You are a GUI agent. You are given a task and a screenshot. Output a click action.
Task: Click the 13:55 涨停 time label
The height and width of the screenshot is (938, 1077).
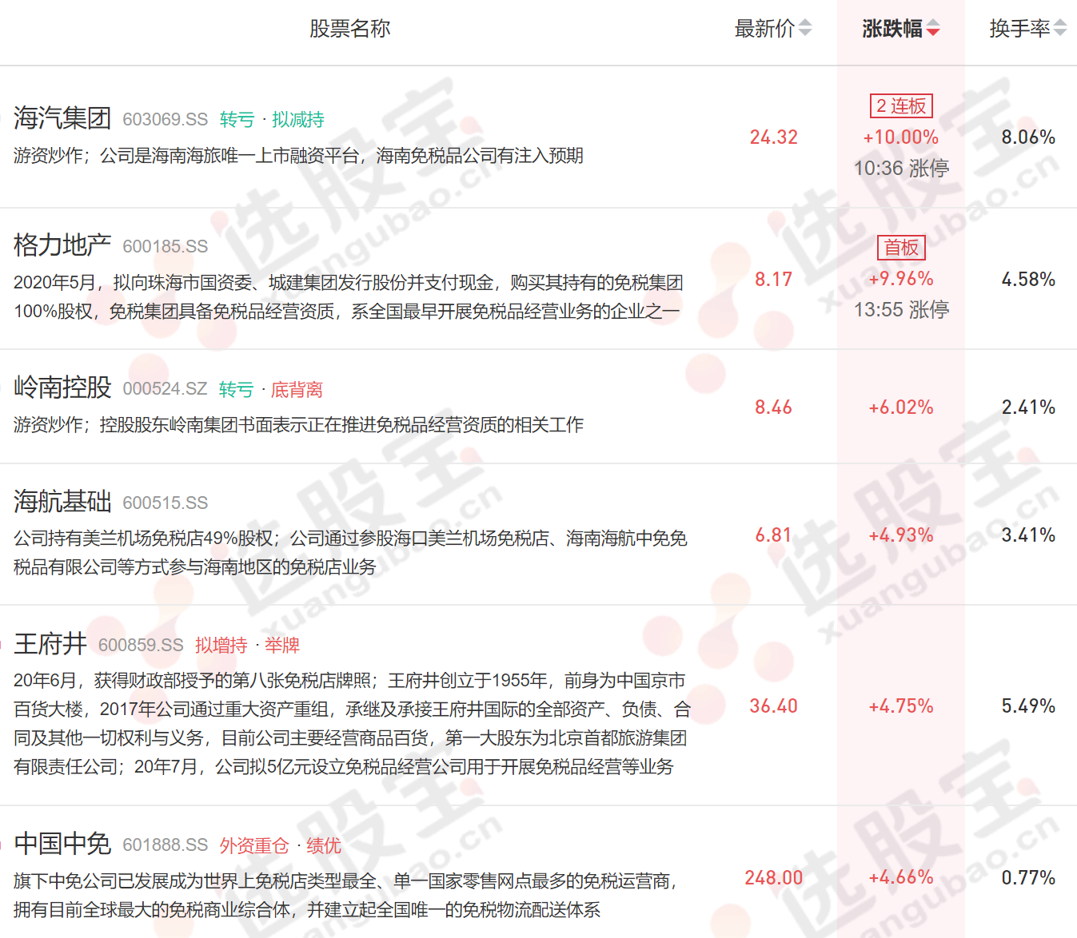[x=901, y=310]
